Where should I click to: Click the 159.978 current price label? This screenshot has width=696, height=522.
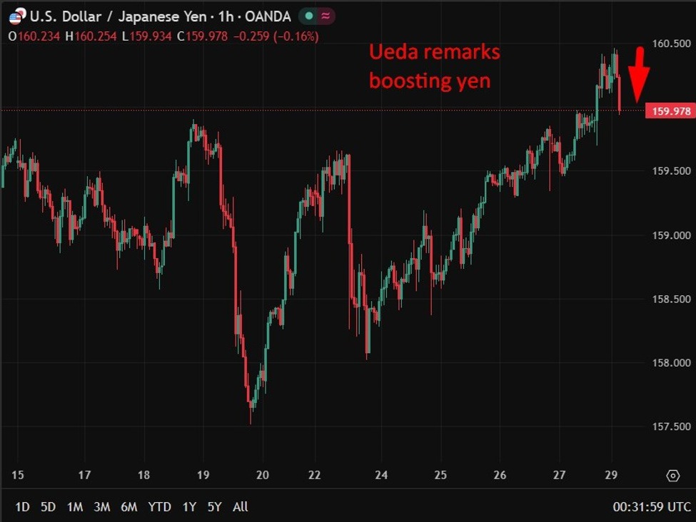click(670, 111)
